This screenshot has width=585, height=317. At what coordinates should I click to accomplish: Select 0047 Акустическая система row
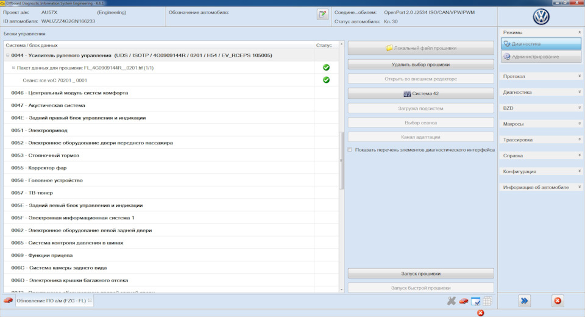[171, 105]
